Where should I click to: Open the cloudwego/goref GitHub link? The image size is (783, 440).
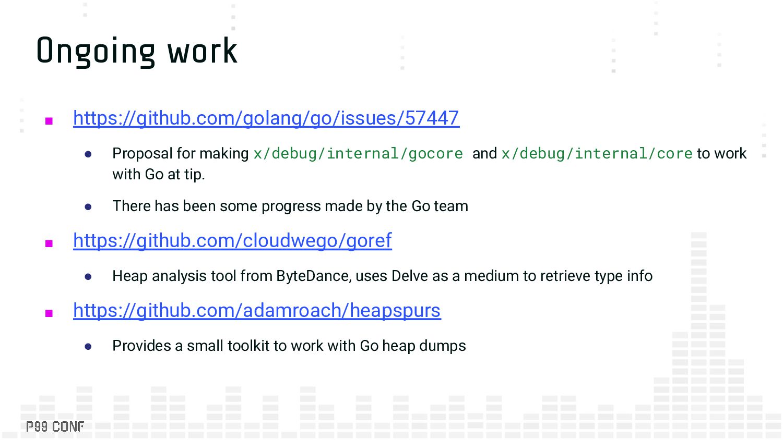tap(232, 241)
